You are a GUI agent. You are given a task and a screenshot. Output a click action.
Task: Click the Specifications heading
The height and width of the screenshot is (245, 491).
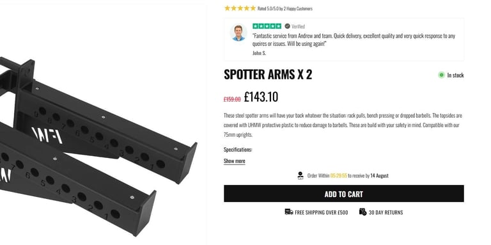click(238, 150)
